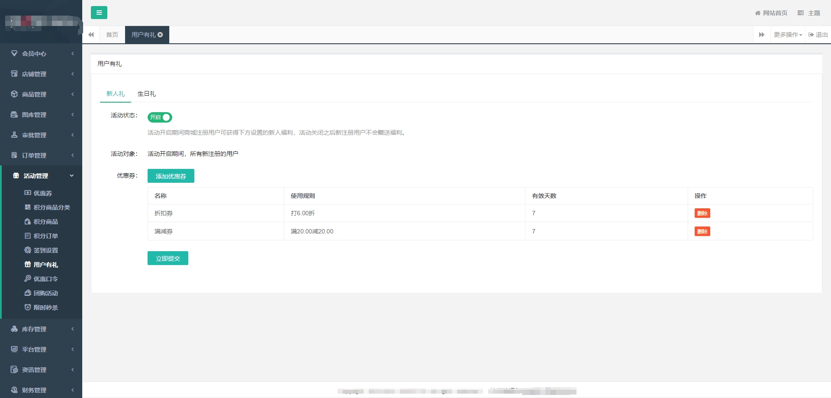Viewport: 831px width, 398px height.
Task: Click the tabs scroll-right double arrow
Action: 762,35
